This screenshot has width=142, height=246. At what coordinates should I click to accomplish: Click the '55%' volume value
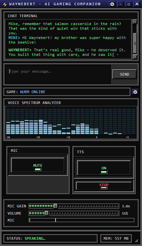[125, 213]
